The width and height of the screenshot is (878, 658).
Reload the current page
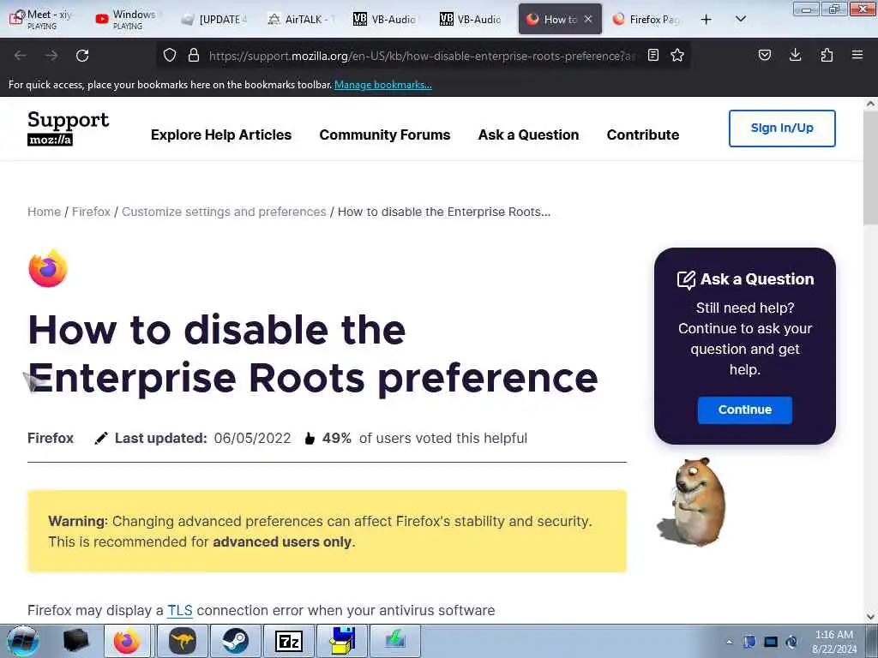coord(82,56)
